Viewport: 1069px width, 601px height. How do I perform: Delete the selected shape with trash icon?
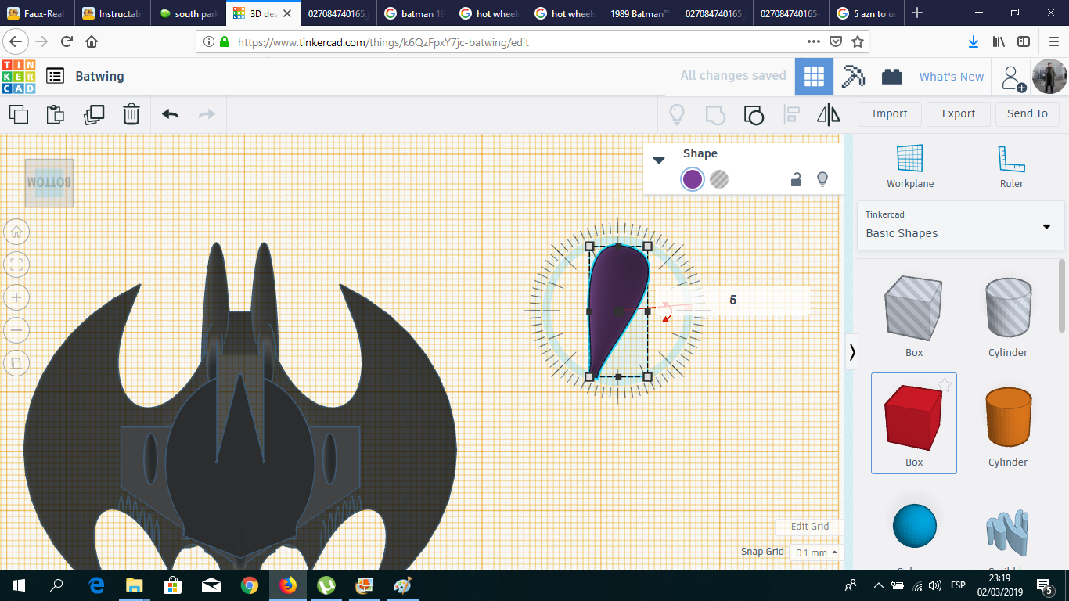click(x=131, y=114)
